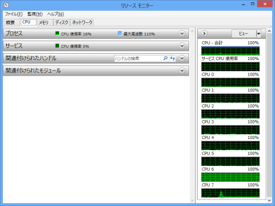The image size is (275, 206).
Task: Switch to the メモリ tab
Action: [45, 22]
